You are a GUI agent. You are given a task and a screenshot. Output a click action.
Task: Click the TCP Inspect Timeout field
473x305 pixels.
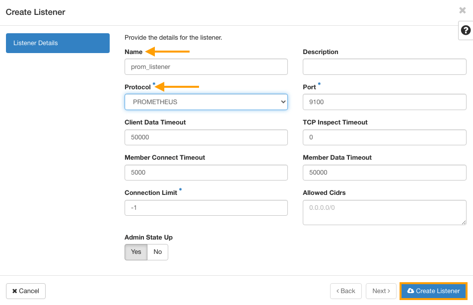pyautogui.click(x=384, y=137)
